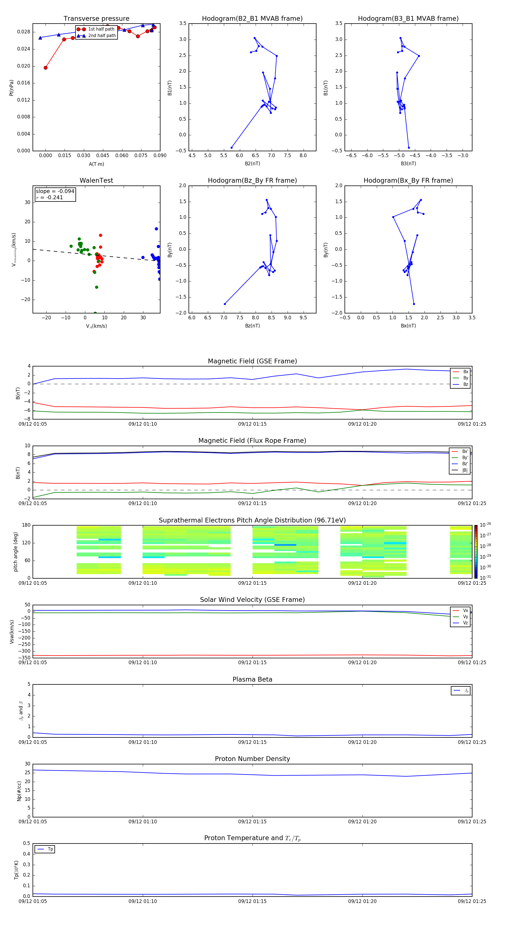Screen dimensions: 505x926
Task: Click '09/12 01:15' tick under GSE magnetic field
Action: 252,424
